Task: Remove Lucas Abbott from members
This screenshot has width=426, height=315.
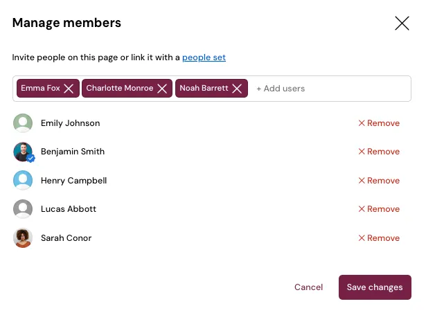Action: point(379,209)
